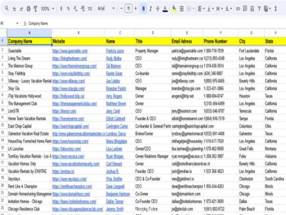Select the Great Falls city cell
This screenshot has width=286, height=215.
251,148
